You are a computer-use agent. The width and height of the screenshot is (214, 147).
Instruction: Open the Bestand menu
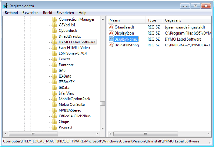tap(11, 13)
